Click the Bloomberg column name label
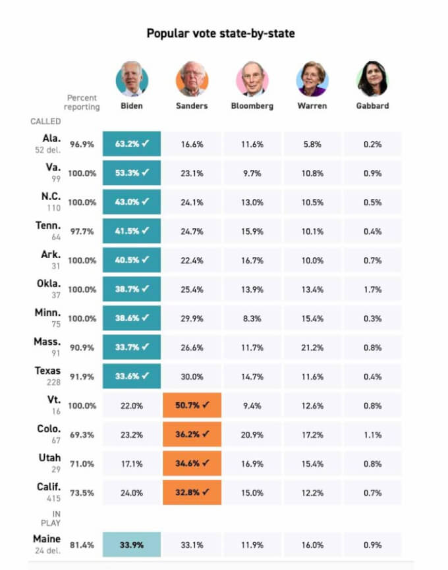 tap(252, 105)
